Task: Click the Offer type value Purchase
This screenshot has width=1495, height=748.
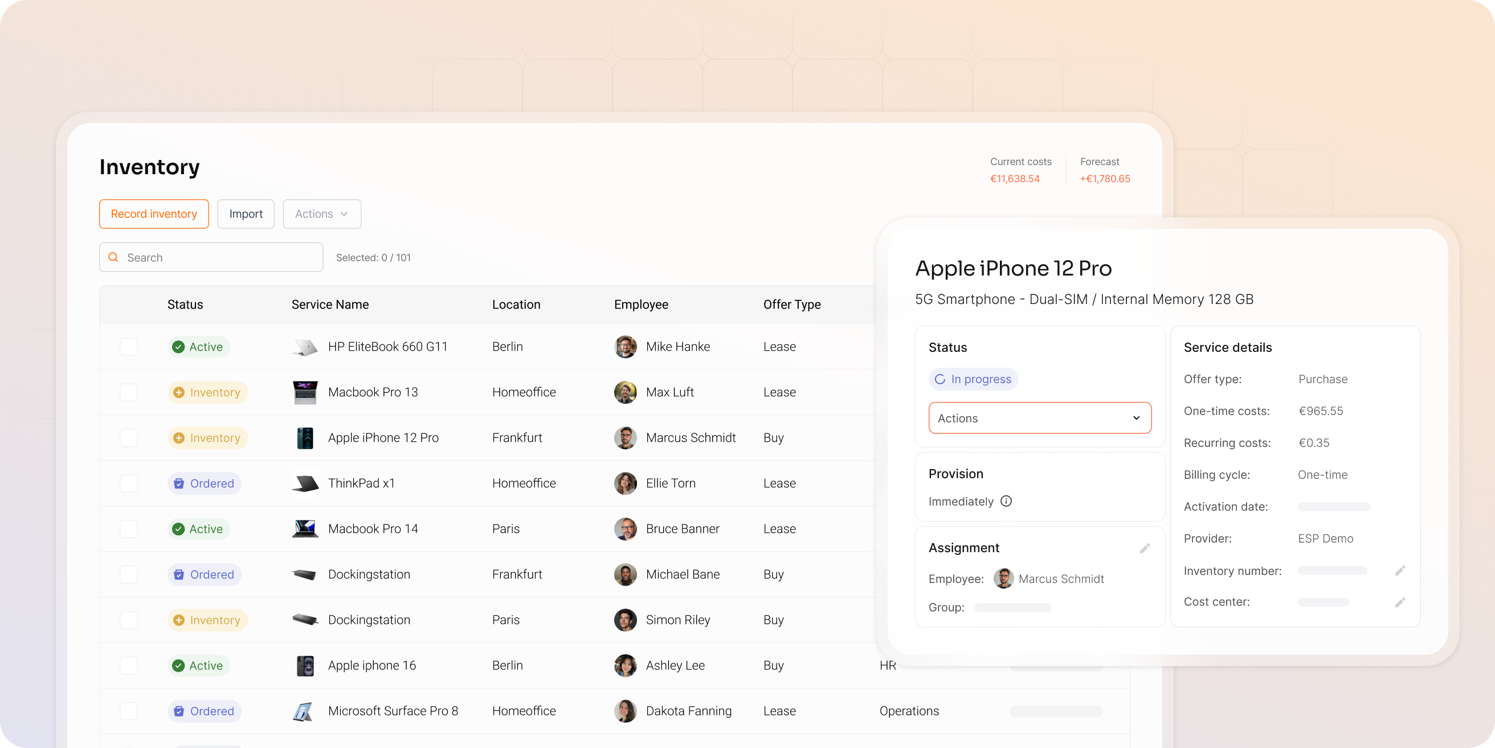Action: [x=1322, y=379]
